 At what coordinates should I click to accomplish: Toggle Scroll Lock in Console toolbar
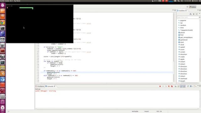178,86
